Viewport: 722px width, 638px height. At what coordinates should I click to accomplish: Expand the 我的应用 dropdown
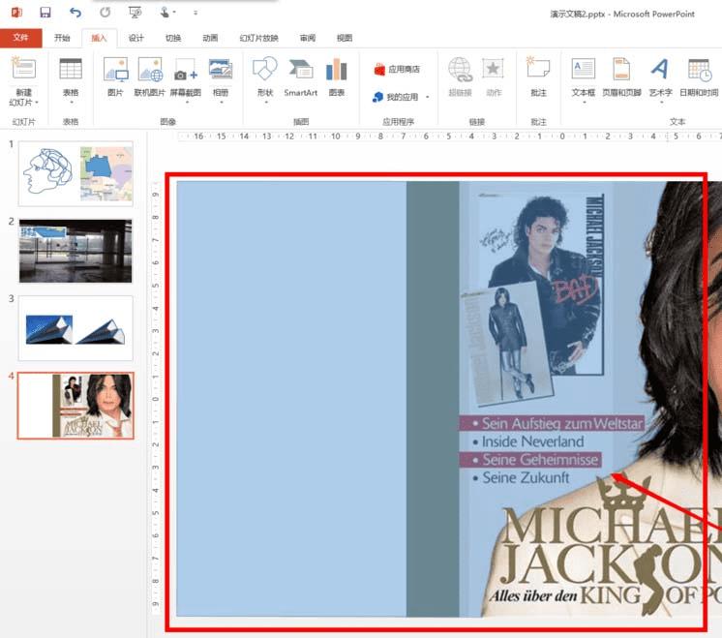[x=426, y=97]
